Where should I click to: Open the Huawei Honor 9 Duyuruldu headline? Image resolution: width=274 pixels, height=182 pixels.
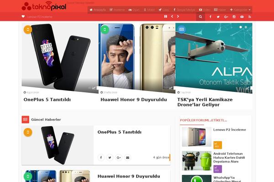(134, 100)
